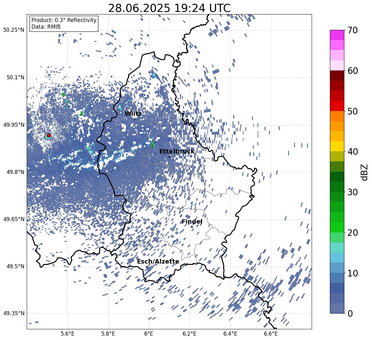The width and height of the screenshot is (372, 340).
Task: Click the 6°E longitude label
Action: pyautogui.click(x=149, y=334)
